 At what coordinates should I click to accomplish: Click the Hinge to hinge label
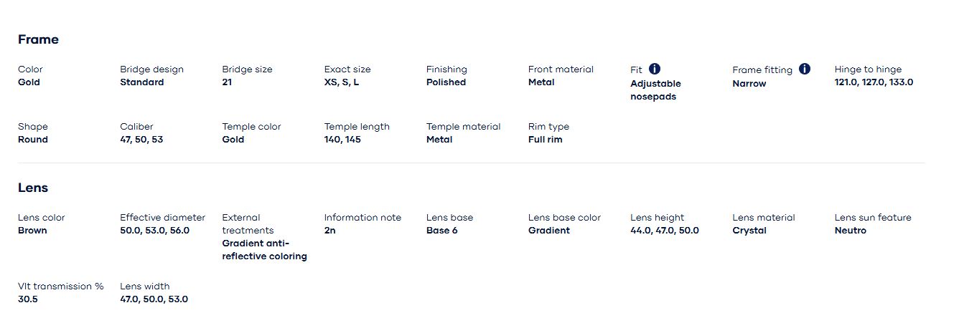868,69
